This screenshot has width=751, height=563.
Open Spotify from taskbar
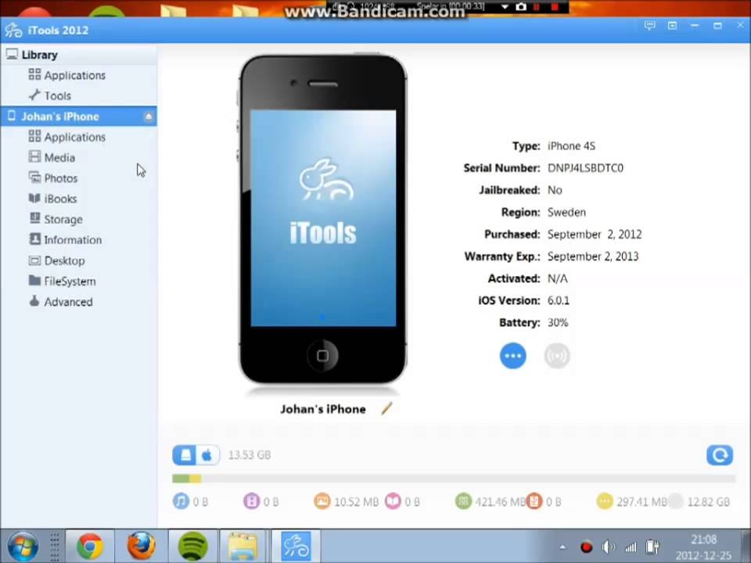(192, 547)
